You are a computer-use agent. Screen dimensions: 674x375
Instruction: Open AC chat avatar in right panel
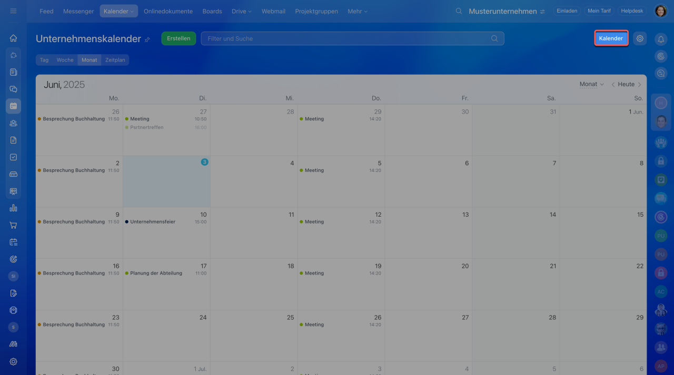[661, 291]
